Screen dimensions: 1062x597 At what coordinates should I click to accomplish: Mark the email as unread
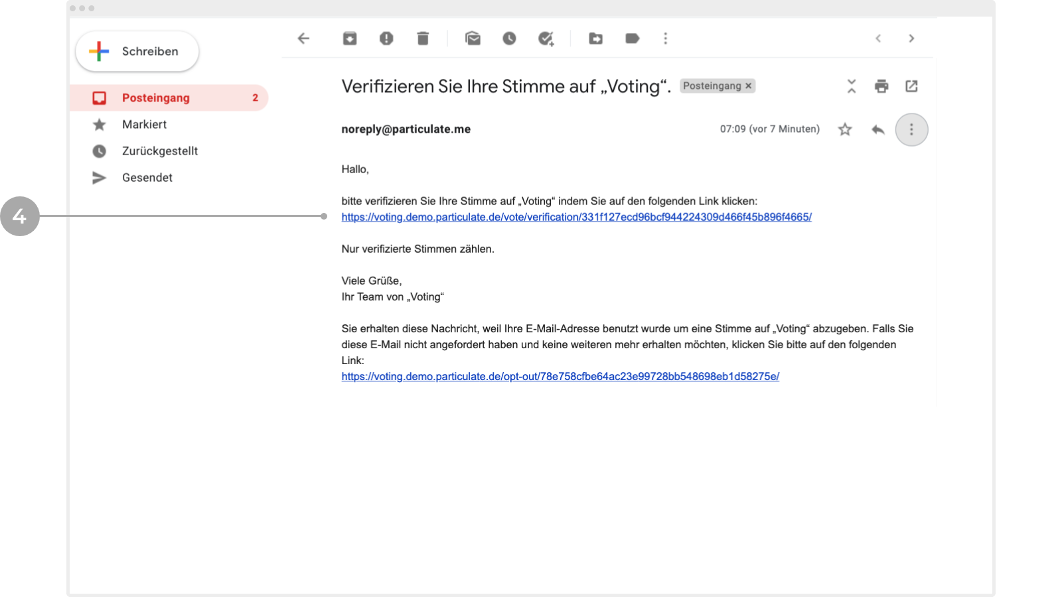473,38
